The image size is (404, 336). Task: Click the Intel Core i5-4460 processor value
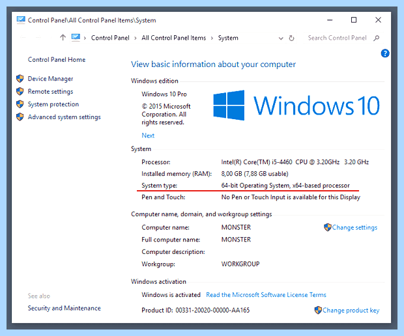coord(295,162)
